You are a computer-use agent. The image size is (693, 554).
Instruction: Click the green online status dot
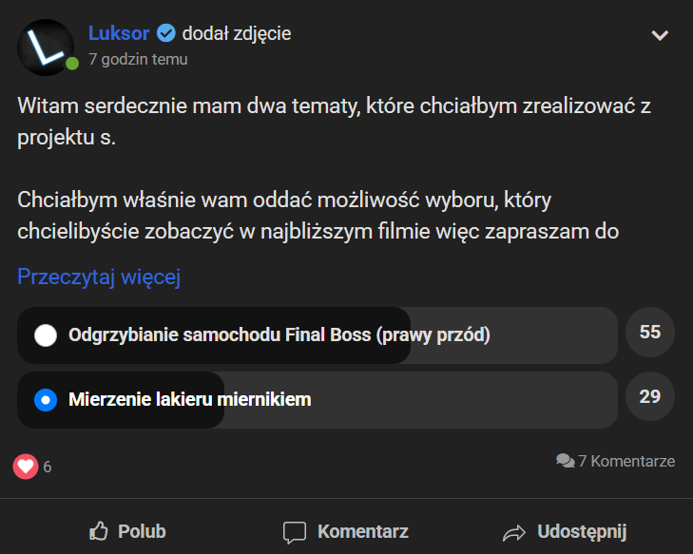pyautogui.click(x=72, y=64)
